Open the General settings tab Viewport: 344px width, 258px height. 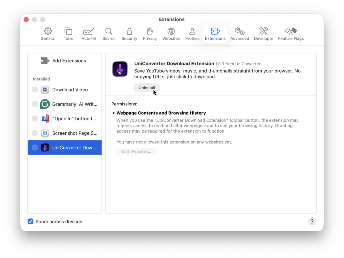[x=48, y=34]
